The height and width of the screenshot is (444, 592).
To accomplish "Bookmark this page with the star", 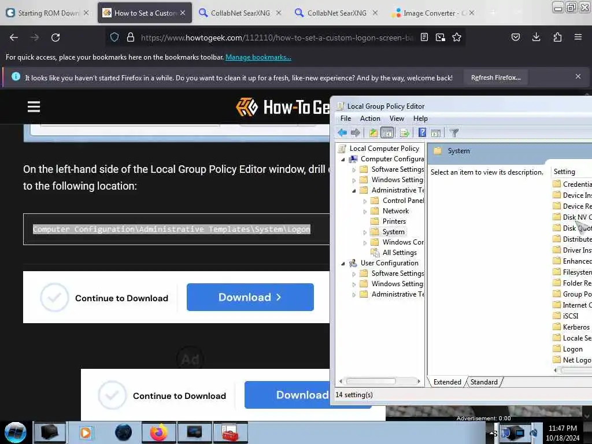I will (457, 38).
